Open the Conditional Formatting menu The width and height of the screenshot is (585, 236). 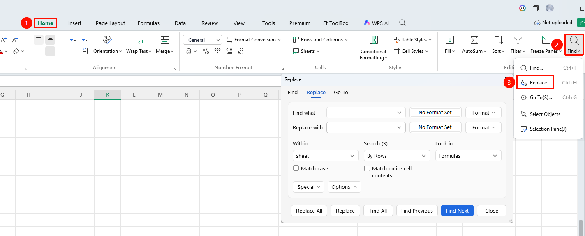coord(373,48)
